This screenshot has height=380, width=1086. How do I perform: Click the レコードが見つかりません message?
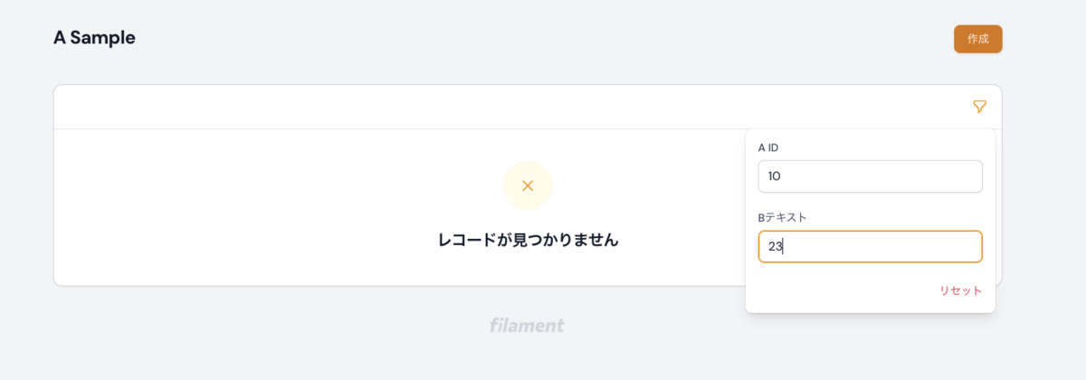(528, 241)
